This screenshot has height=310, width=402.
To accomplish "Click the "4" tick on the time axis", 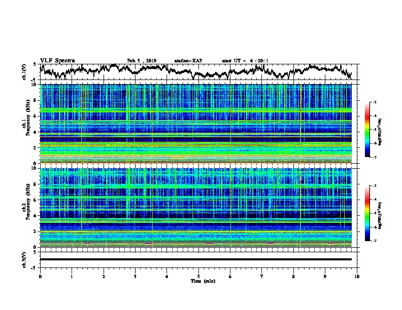I will [x=167, y=277].
